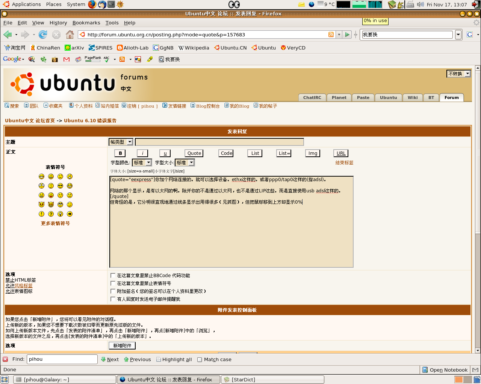Open the Places menu in top panel
This screenshot has height=384, width=481.
click(x=54, y=4)
